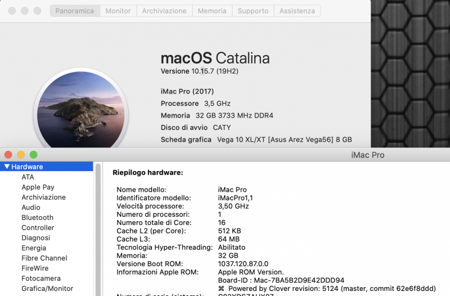Screen dimensions: 450x296
Task: Select Energia in the sidebar
Action: (x=34, y=248)
